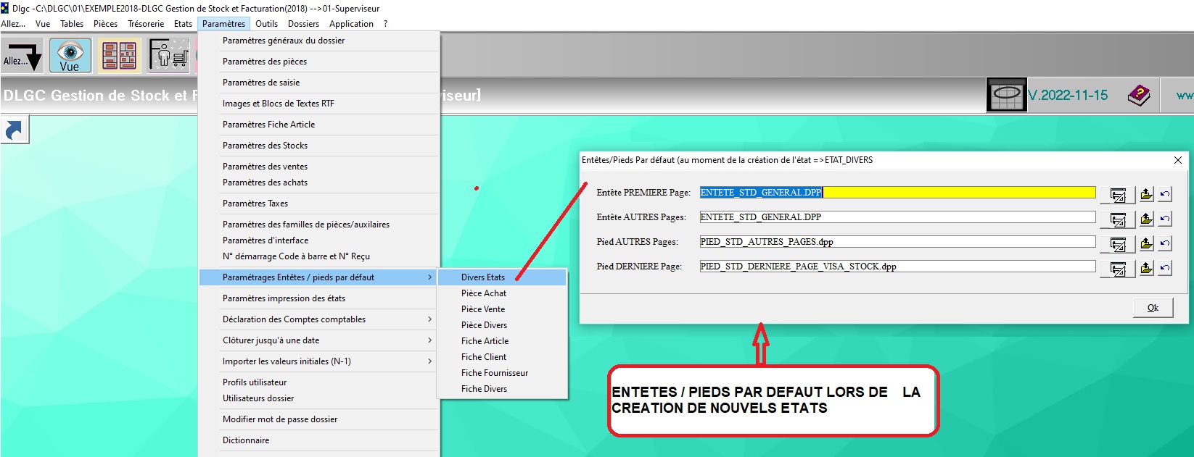This screenshot has width=1194, height=457.
Task: Open the Outils menu
Action: coord(266,24)
